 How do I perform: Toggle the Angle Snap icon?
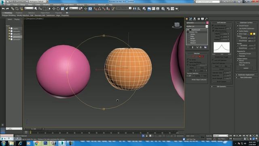click(x=100, y=9)
